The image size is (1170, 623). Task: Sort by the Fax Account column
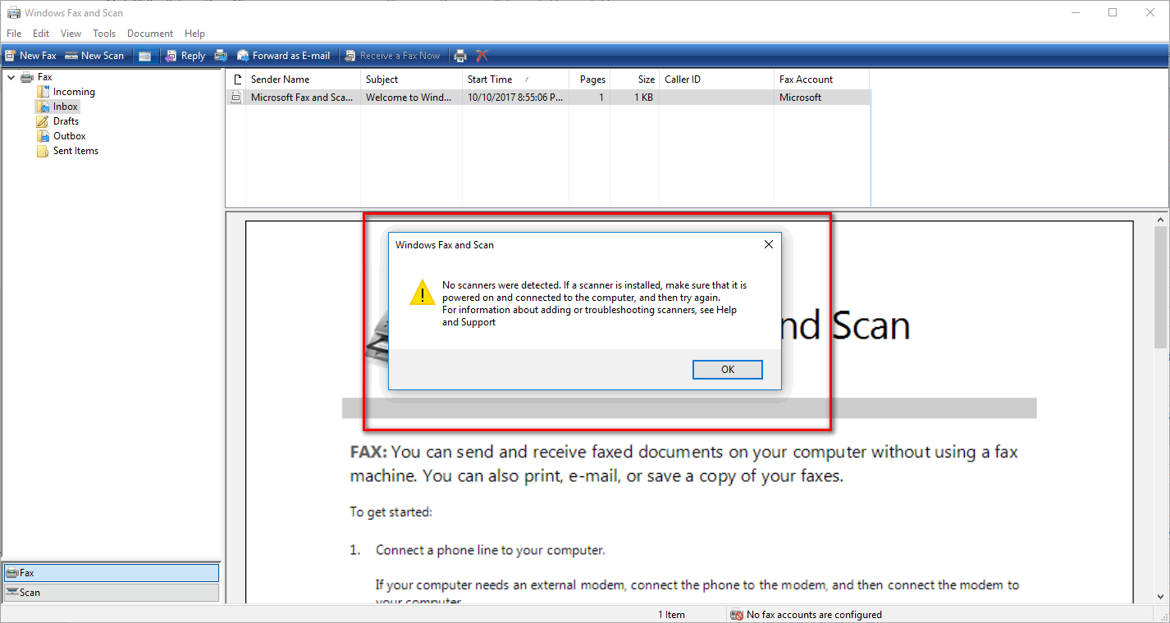(x=821, y=80)
